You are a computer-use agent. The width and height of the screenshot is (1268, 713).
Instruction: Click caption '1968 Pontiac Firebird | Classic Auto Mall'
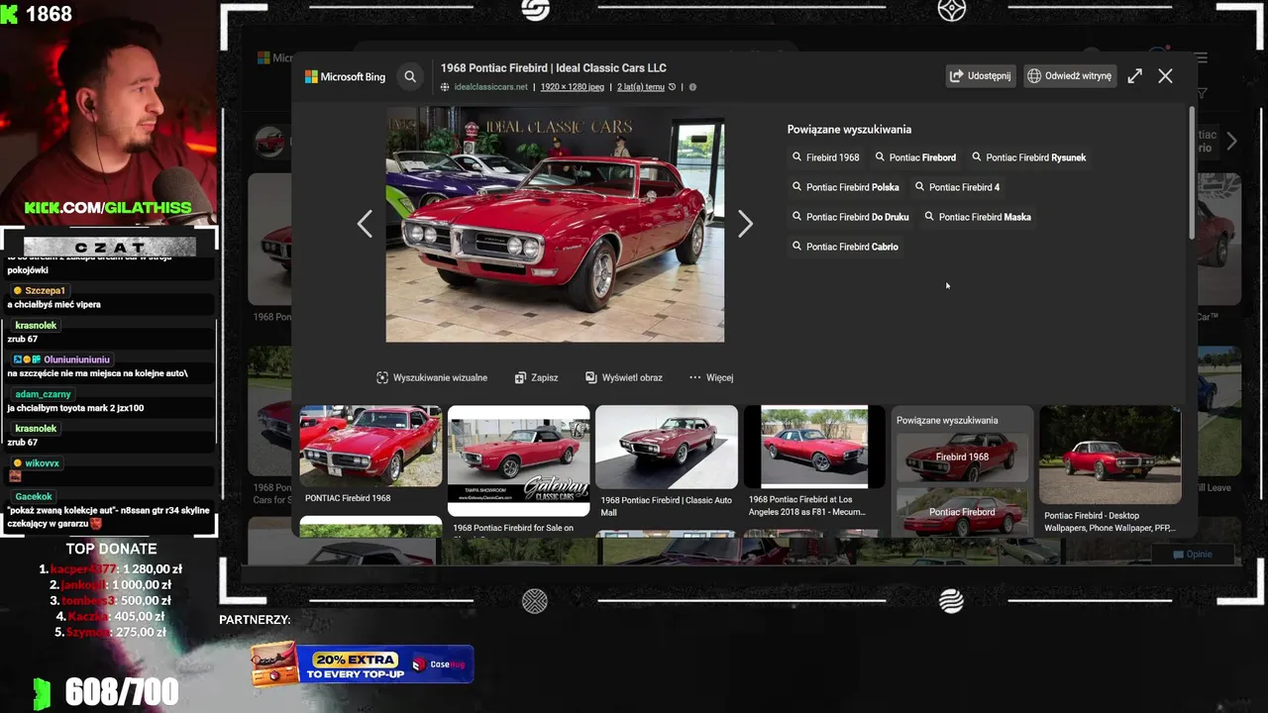(x=666, y=506)
